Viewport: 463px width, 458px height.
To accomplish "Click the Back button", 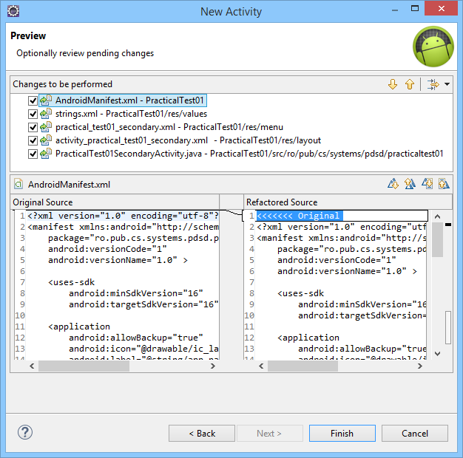I will tap(202, 433).
